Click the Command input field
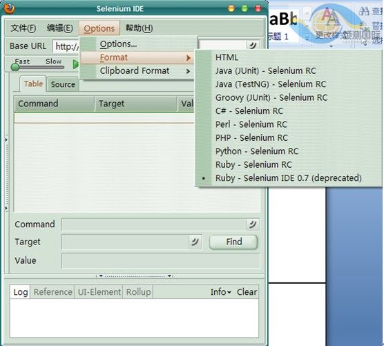This screenshot has height=346, width=384. tap(154, 224)
